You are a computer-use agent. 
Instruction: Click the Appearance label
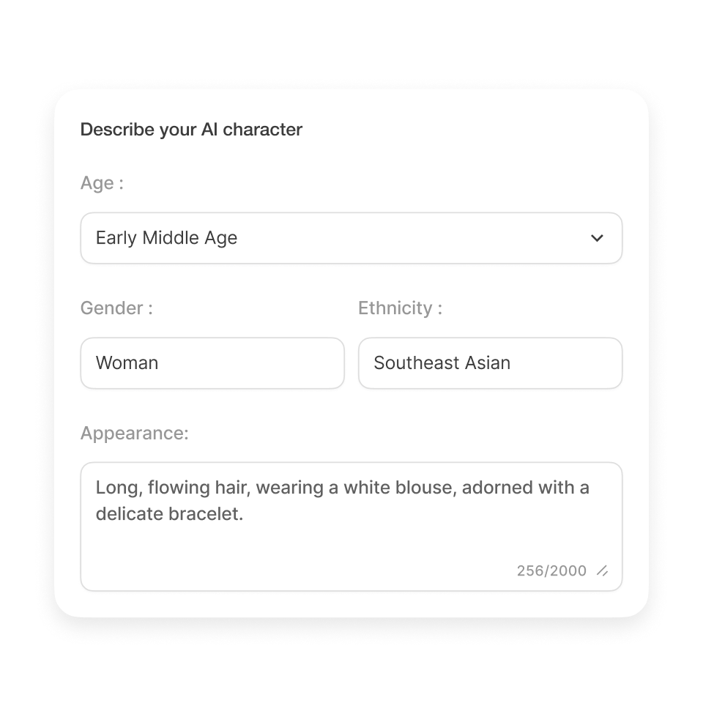point(135,433)
